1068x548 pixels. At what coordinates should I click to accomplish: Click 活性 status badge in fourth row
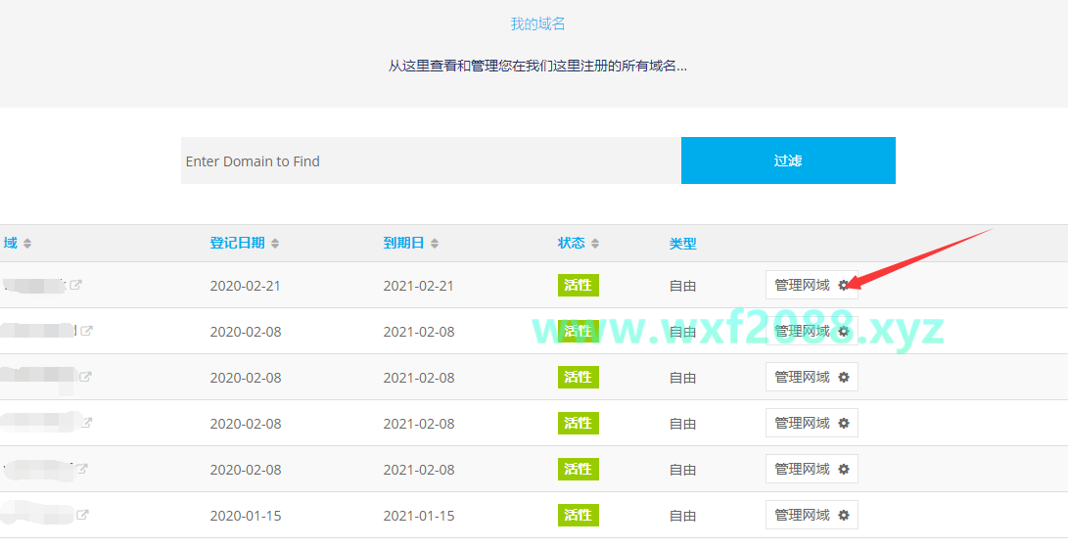pos(579,423)
